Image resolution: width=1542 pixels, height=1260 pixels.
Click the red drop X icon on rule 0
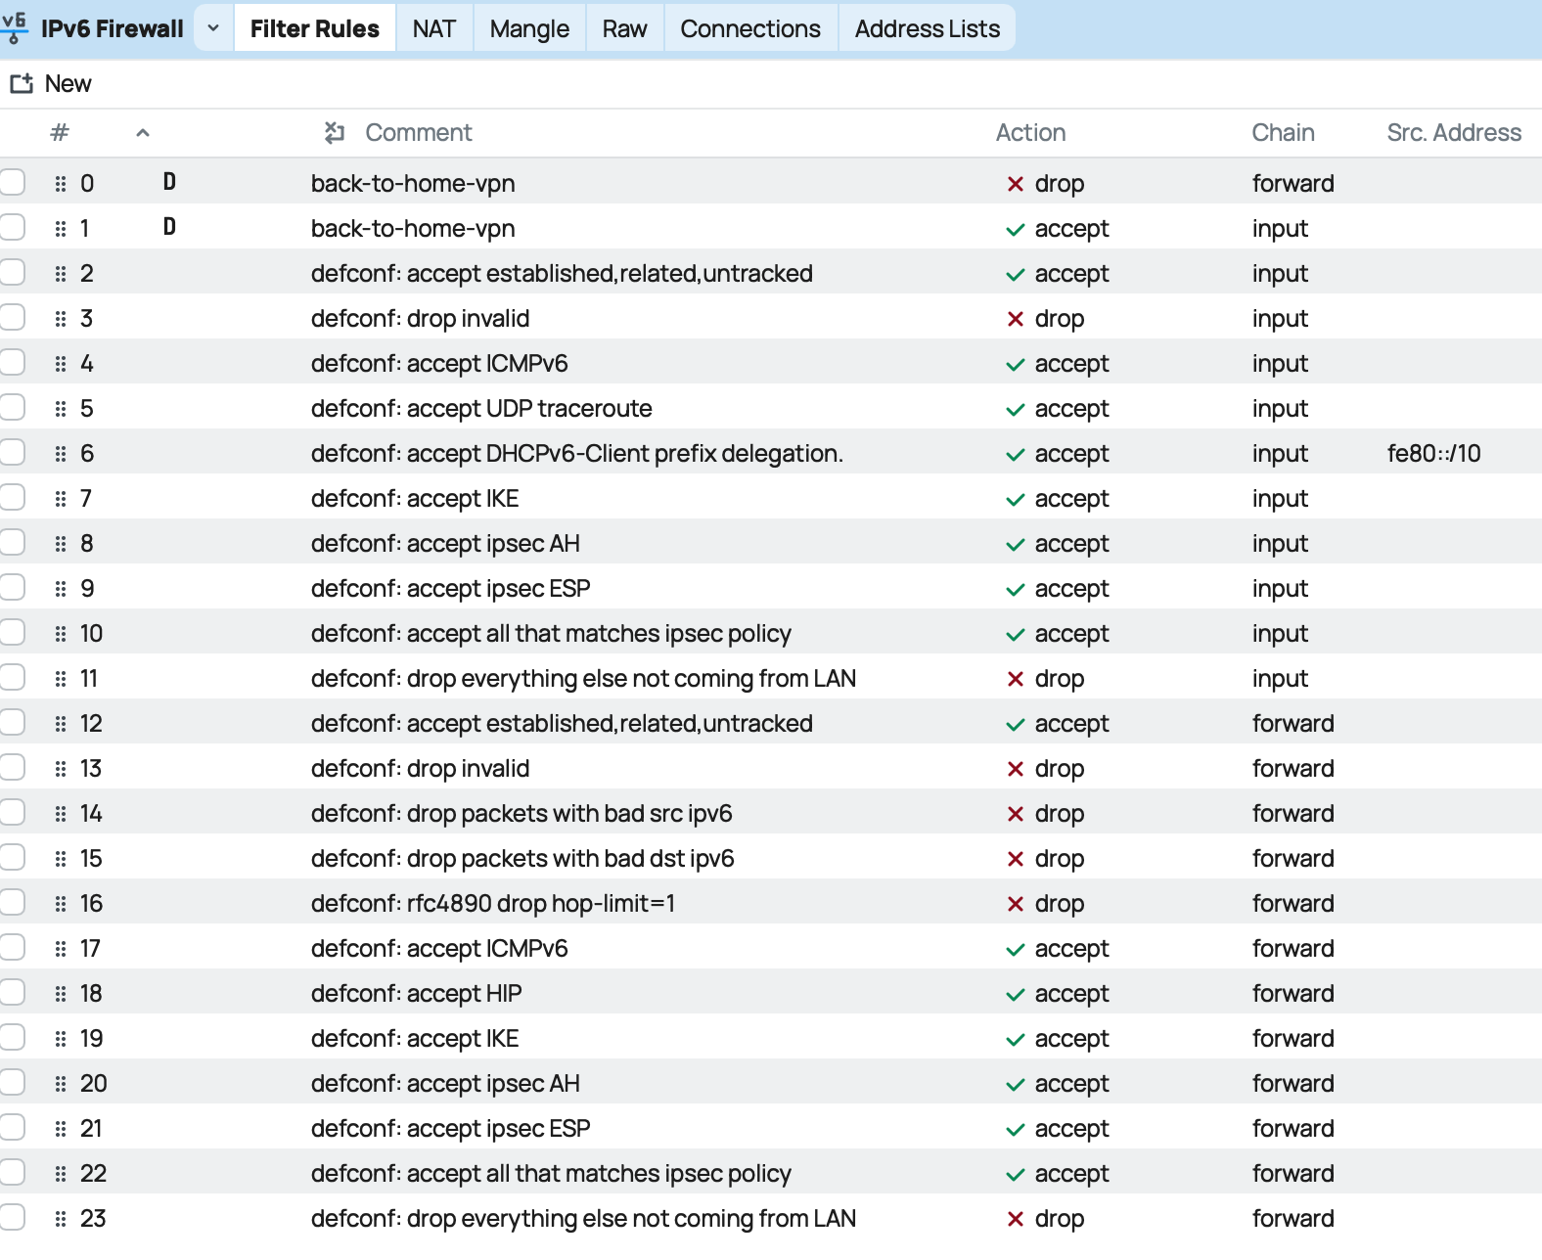click(1016, 184)
